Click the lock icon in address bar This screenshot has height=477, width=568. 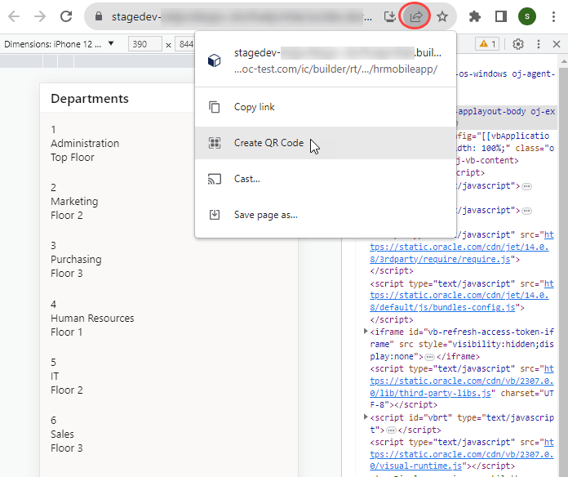click(99, 16)
